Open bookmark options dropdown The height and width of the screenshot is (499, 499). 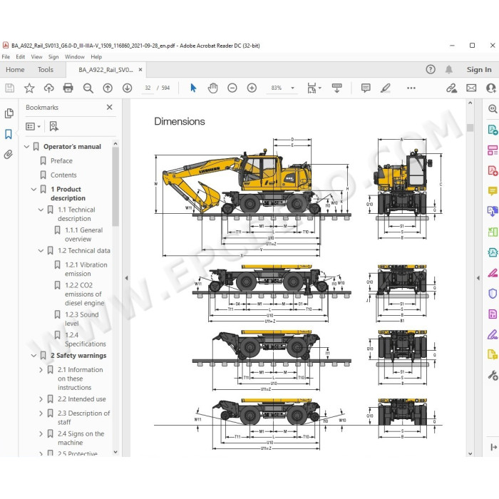click(33, 126)
